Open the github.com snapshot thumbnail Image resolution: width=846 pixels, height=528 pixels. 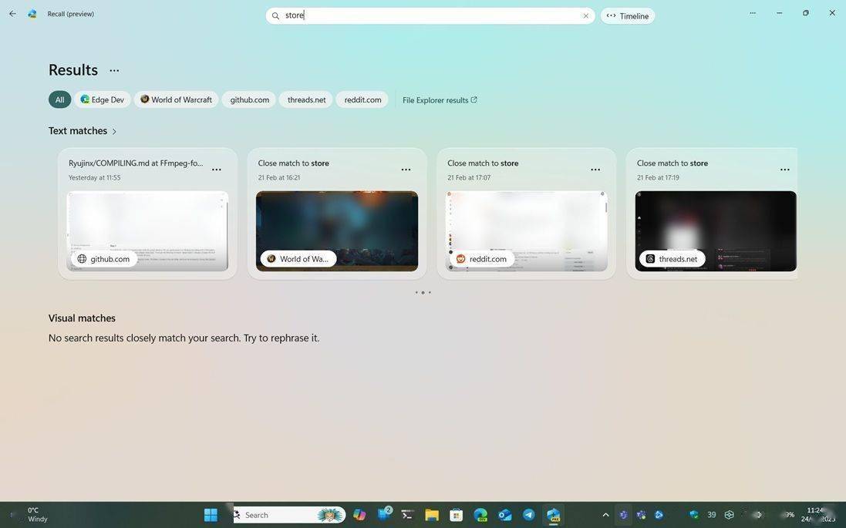[x=147, y=230]
